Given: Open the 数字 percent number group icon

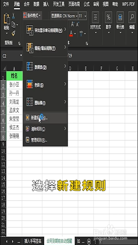Looking at the screenshot, I should point(108,17).
